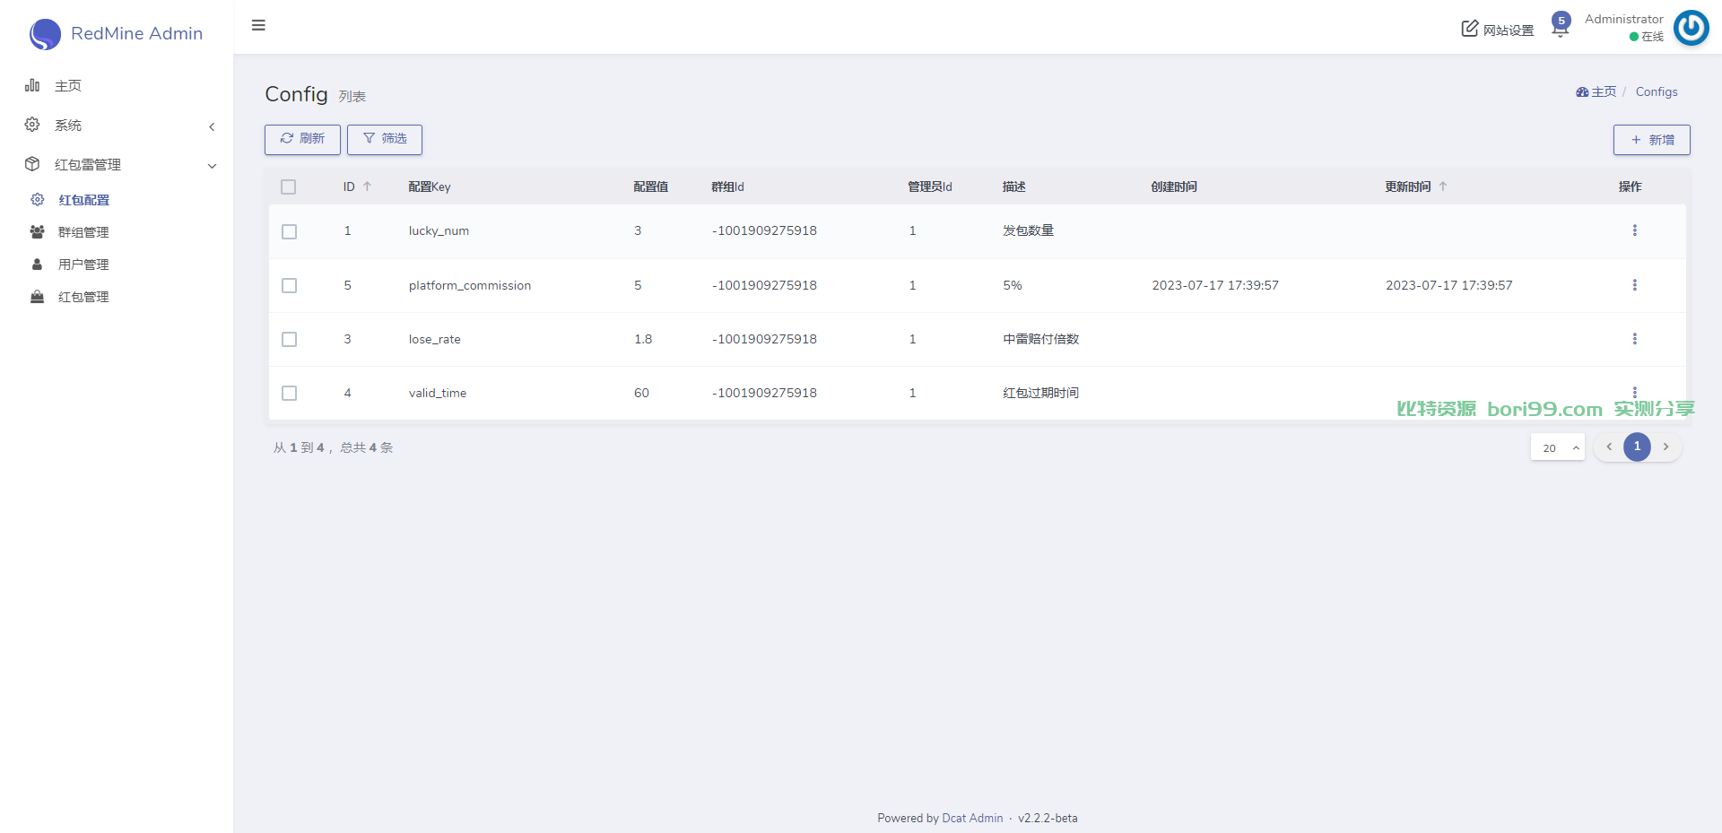Open actions menu for valid_time row
The height and width of the screenshot is (833, 1722).
click(x=1634, y=392)
